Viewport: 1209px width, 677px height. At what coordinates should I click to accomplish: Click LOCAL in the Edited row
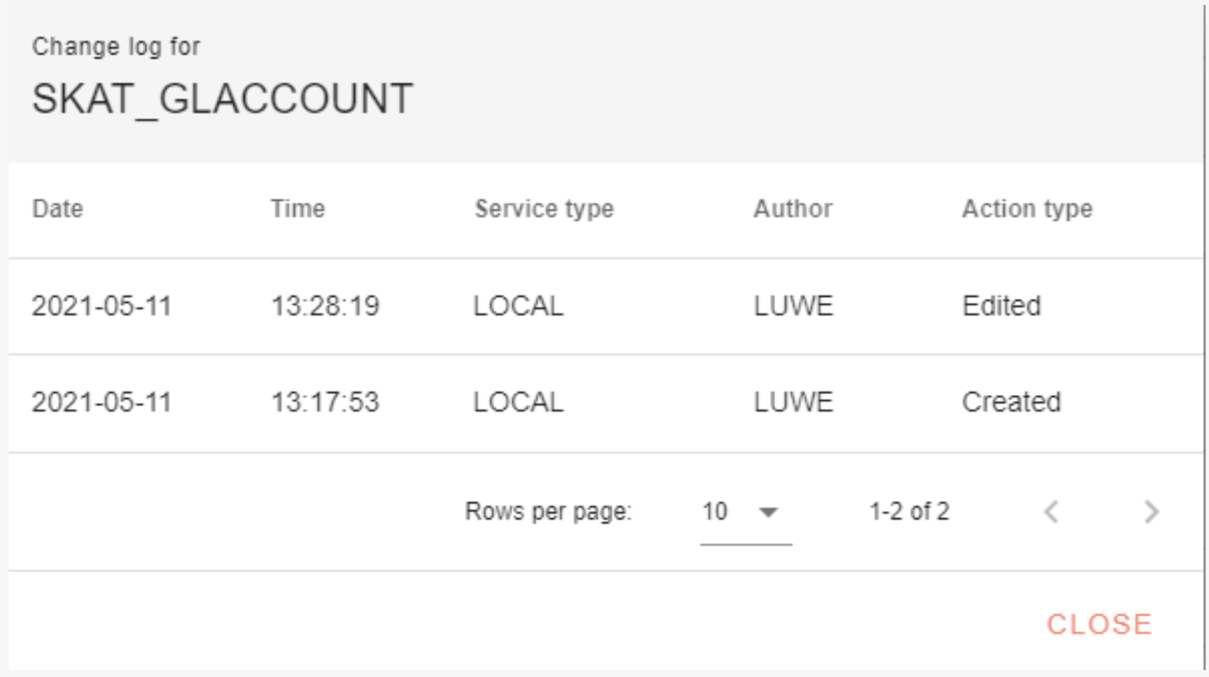tap(518, 306)
